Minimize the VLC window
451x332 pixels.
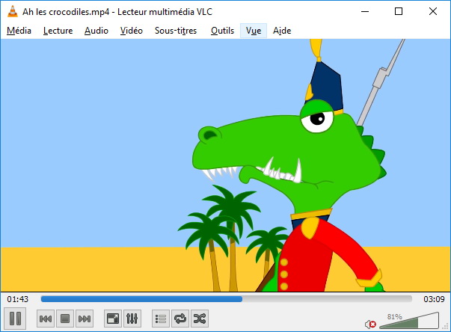[365, 11]
